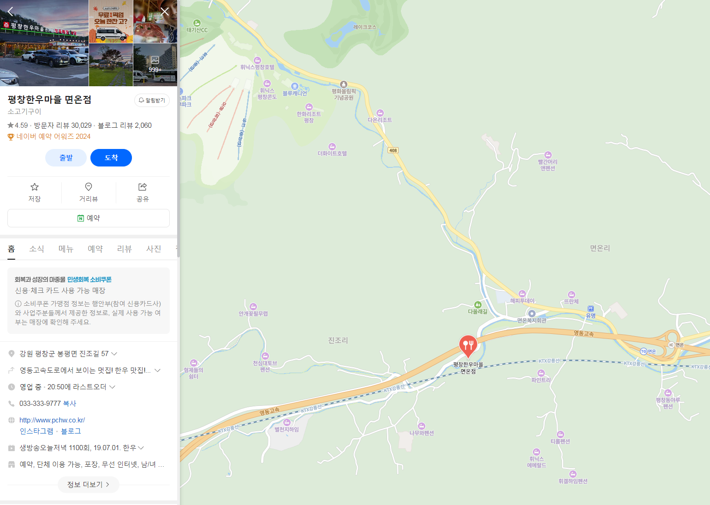Click 평화올림픽기념공원 map marker
710x505 pixels.
[x=343, y=84]
